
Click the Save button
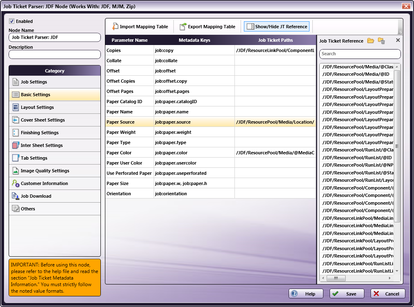347,293
